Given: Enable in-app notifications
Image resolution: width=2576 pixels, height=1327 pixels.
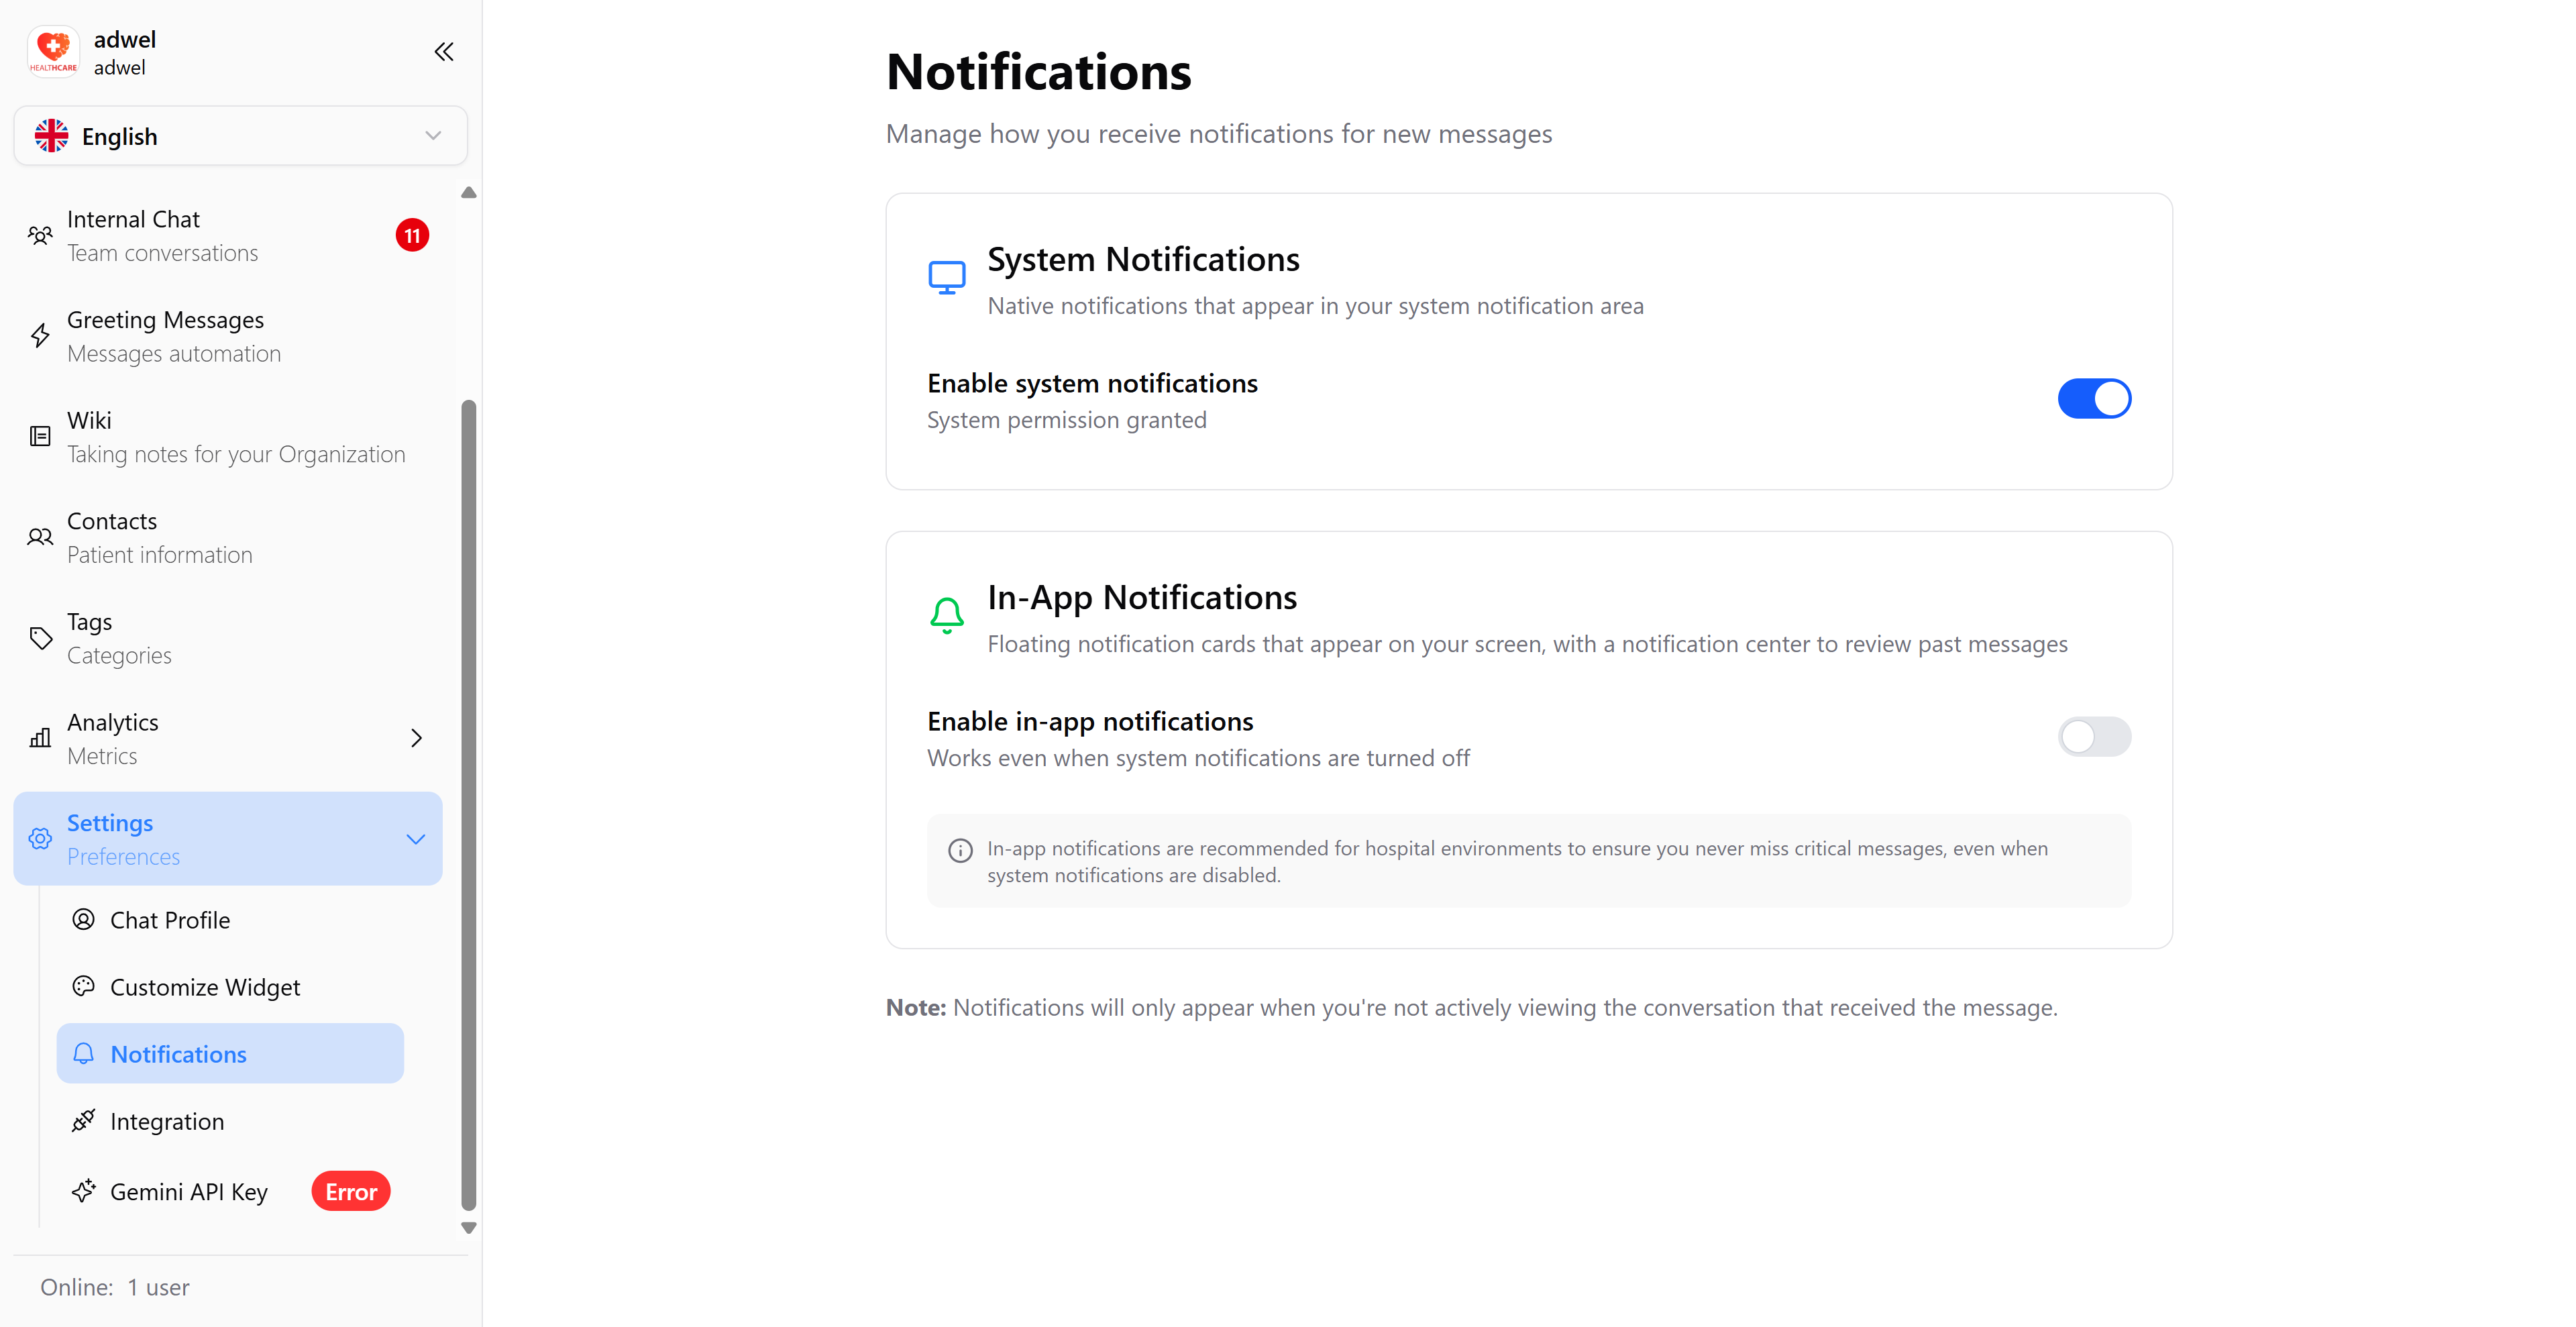Looking at the screenshot, I should point(2094,737).
